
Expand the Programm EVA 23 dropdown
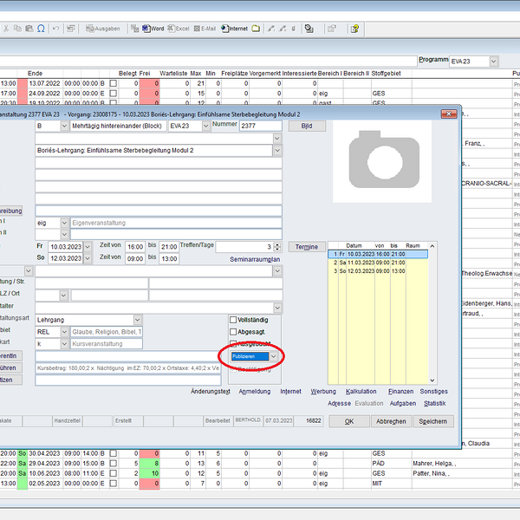coord(494,62)
